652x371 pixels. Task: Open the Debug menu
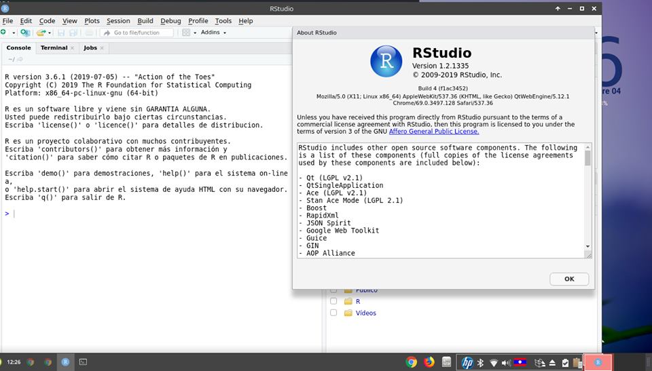[x=170, y=21]
